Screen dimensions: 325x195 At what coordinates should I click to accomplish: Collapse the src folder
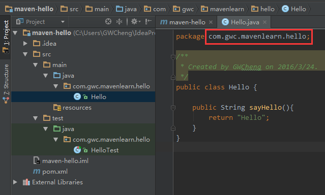pyautogui.click(x=25, y=54)
